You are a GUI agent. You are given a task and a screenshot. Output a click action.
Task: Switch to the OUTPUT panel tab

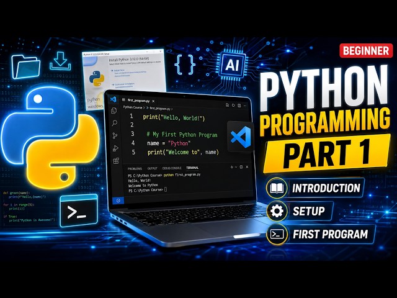click(152, 168)
